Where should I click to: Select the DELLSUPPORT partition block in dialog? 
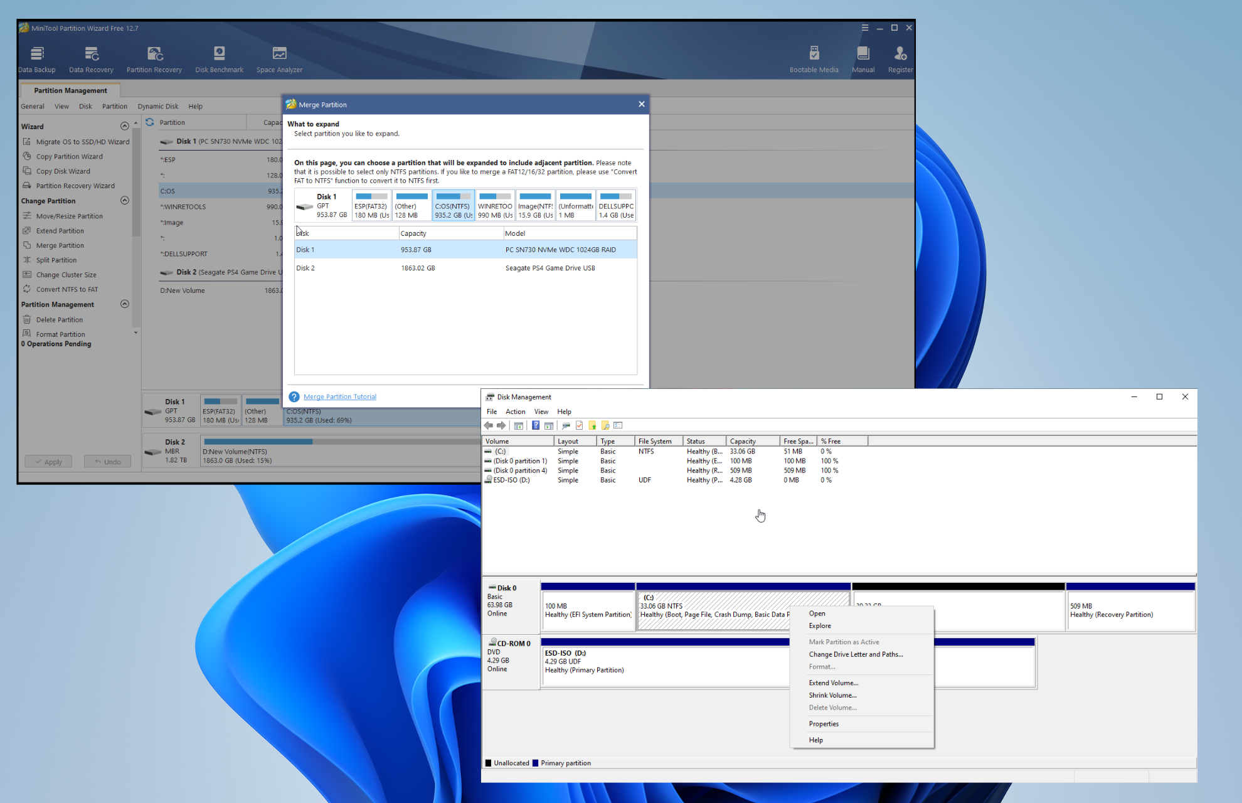[616, 205]
